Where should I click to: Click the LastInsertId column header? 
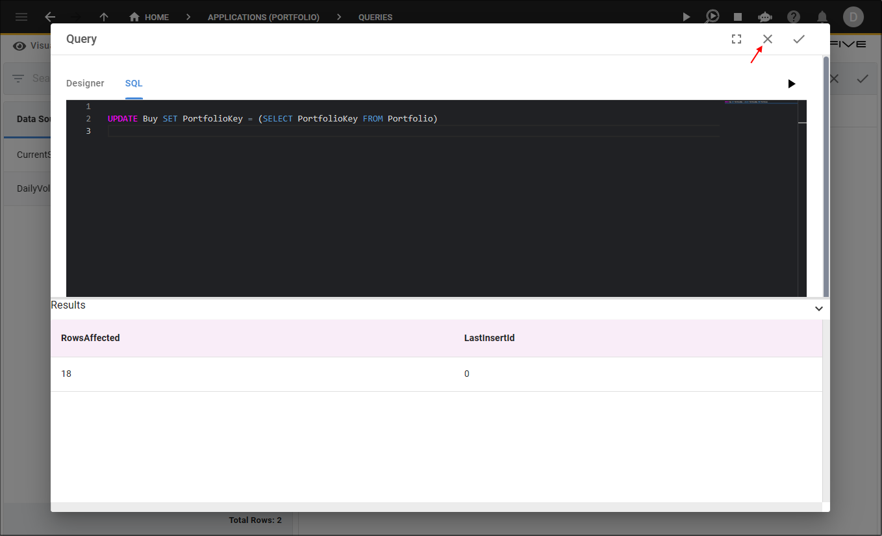(490, 338)
